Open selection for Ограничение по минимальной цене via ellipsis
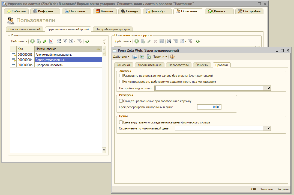 [x=265, y=128]
